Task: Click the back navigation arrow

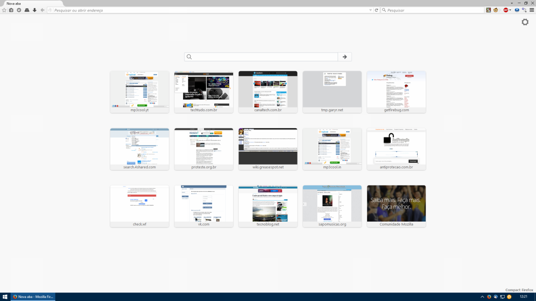Action: (43, 10)
